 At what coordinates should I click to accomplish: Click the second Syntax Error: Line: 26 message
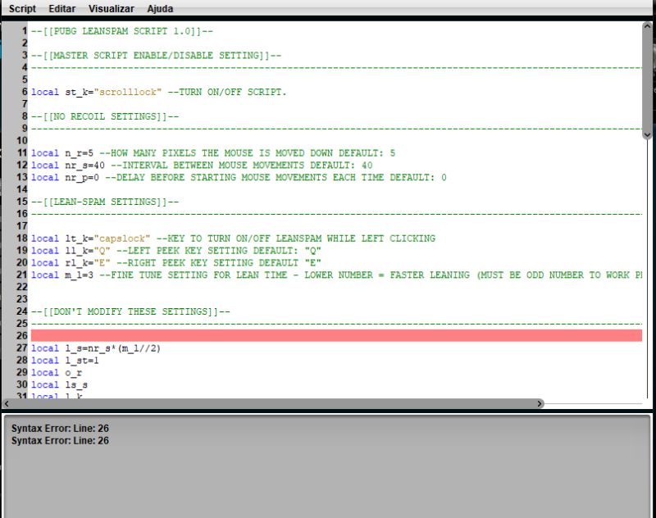tap(60, 440)
